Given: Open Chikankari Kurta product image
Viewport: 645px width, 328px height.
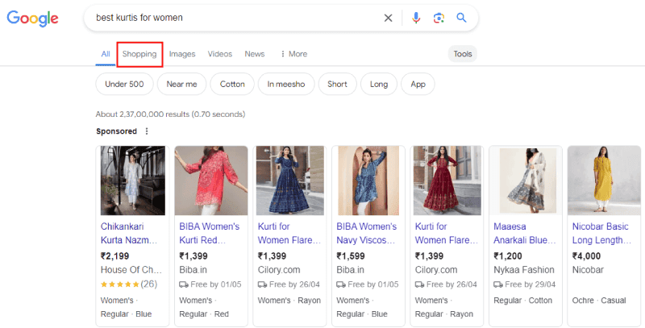Looking at the screenshot, I should 133,181.
